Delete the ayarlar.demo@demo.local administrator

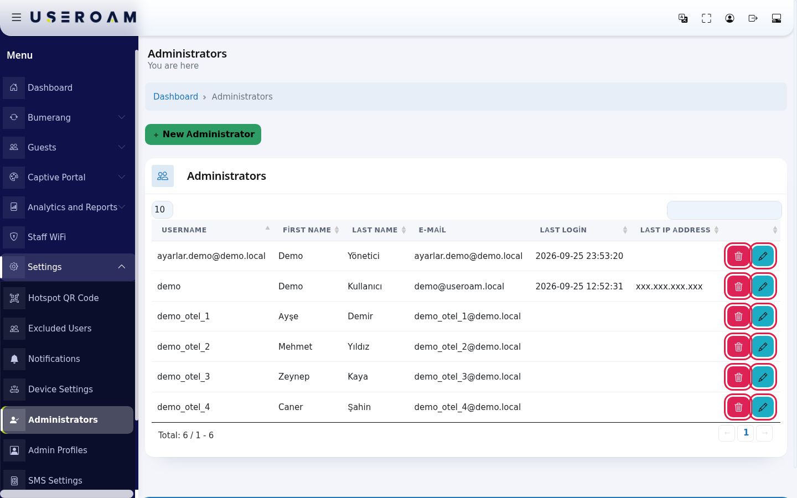click(x=738, y=256)
